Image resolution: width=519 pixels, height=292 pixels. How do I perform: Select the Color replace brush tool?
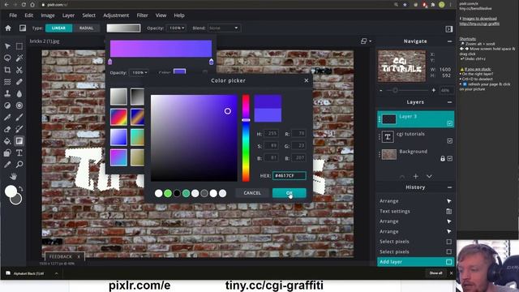pyautogui.click(x=19, y=129)
